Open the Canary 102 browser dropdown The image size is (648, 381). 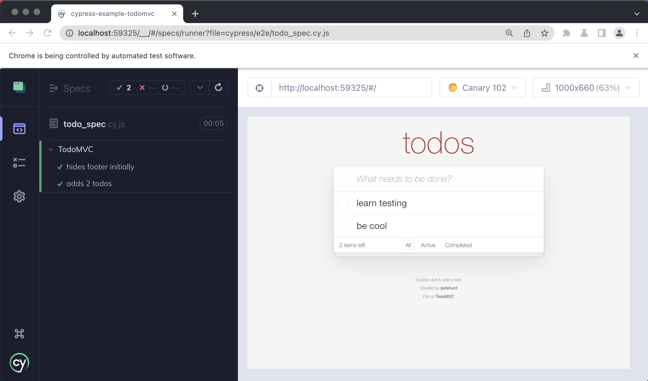[x=482, y=87]
